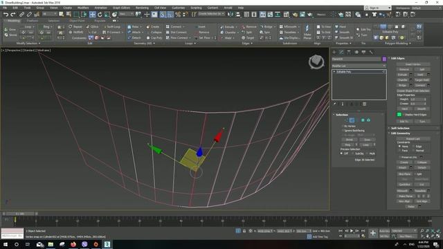Click the Plane005 object color swatch
Screen dimensions: 443x249
[384, 59]
